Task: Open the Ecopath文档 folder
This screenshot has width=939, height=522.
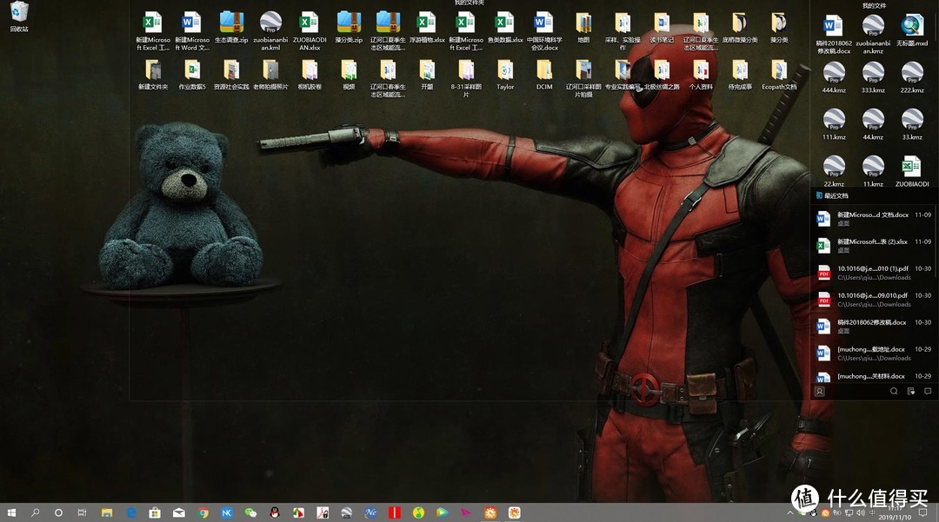Action: [x=779, y=75]
